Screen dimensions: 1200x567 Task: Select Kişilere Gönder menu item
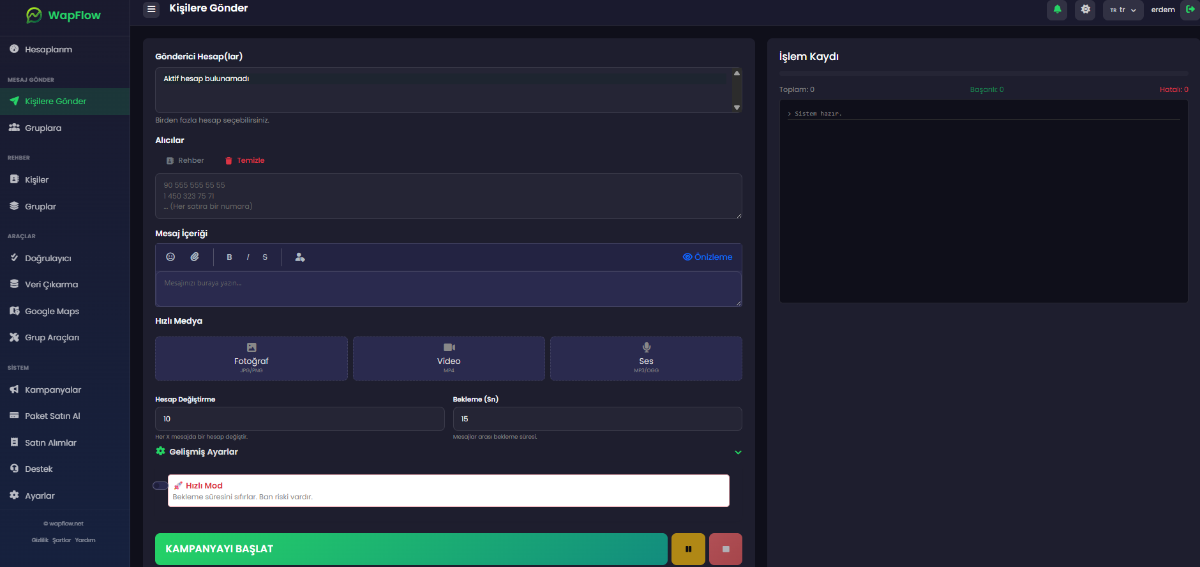tap(64, 102)
